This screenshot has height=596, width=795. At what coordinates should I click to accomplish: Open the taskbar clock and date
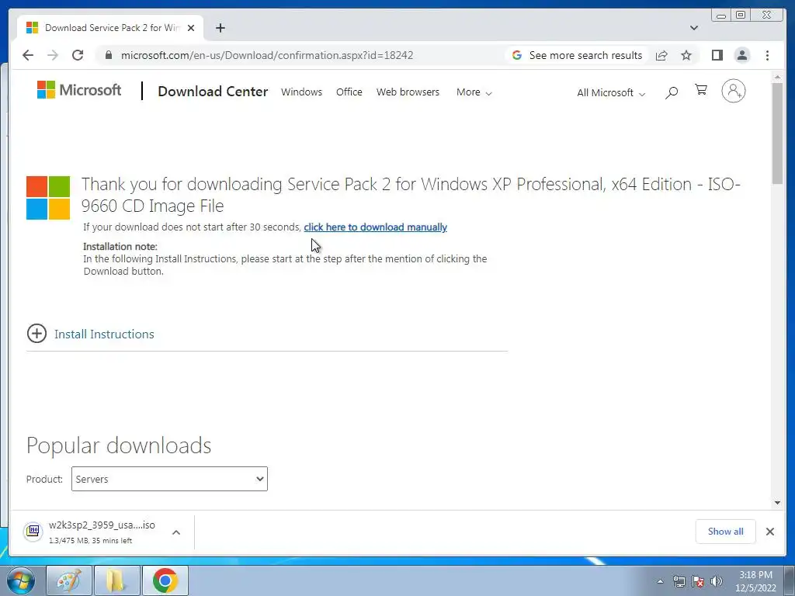[x=755, y=581]
